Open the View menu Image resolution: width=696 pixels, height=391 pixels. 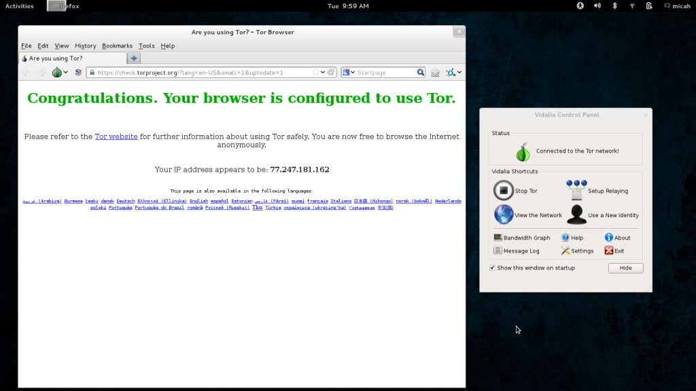(x=62, y=45)
